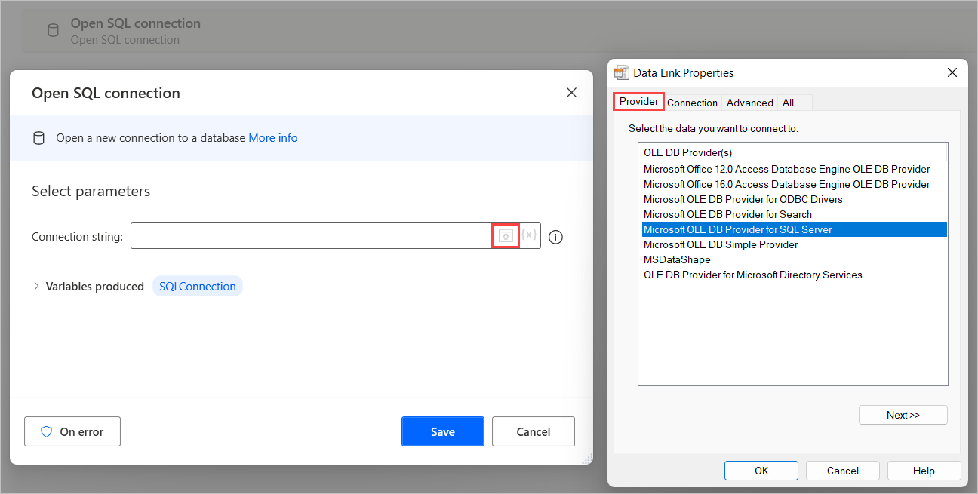Select the All tab
The height and width of the screenshot is (494, 978).
click(x=788, y=102)
